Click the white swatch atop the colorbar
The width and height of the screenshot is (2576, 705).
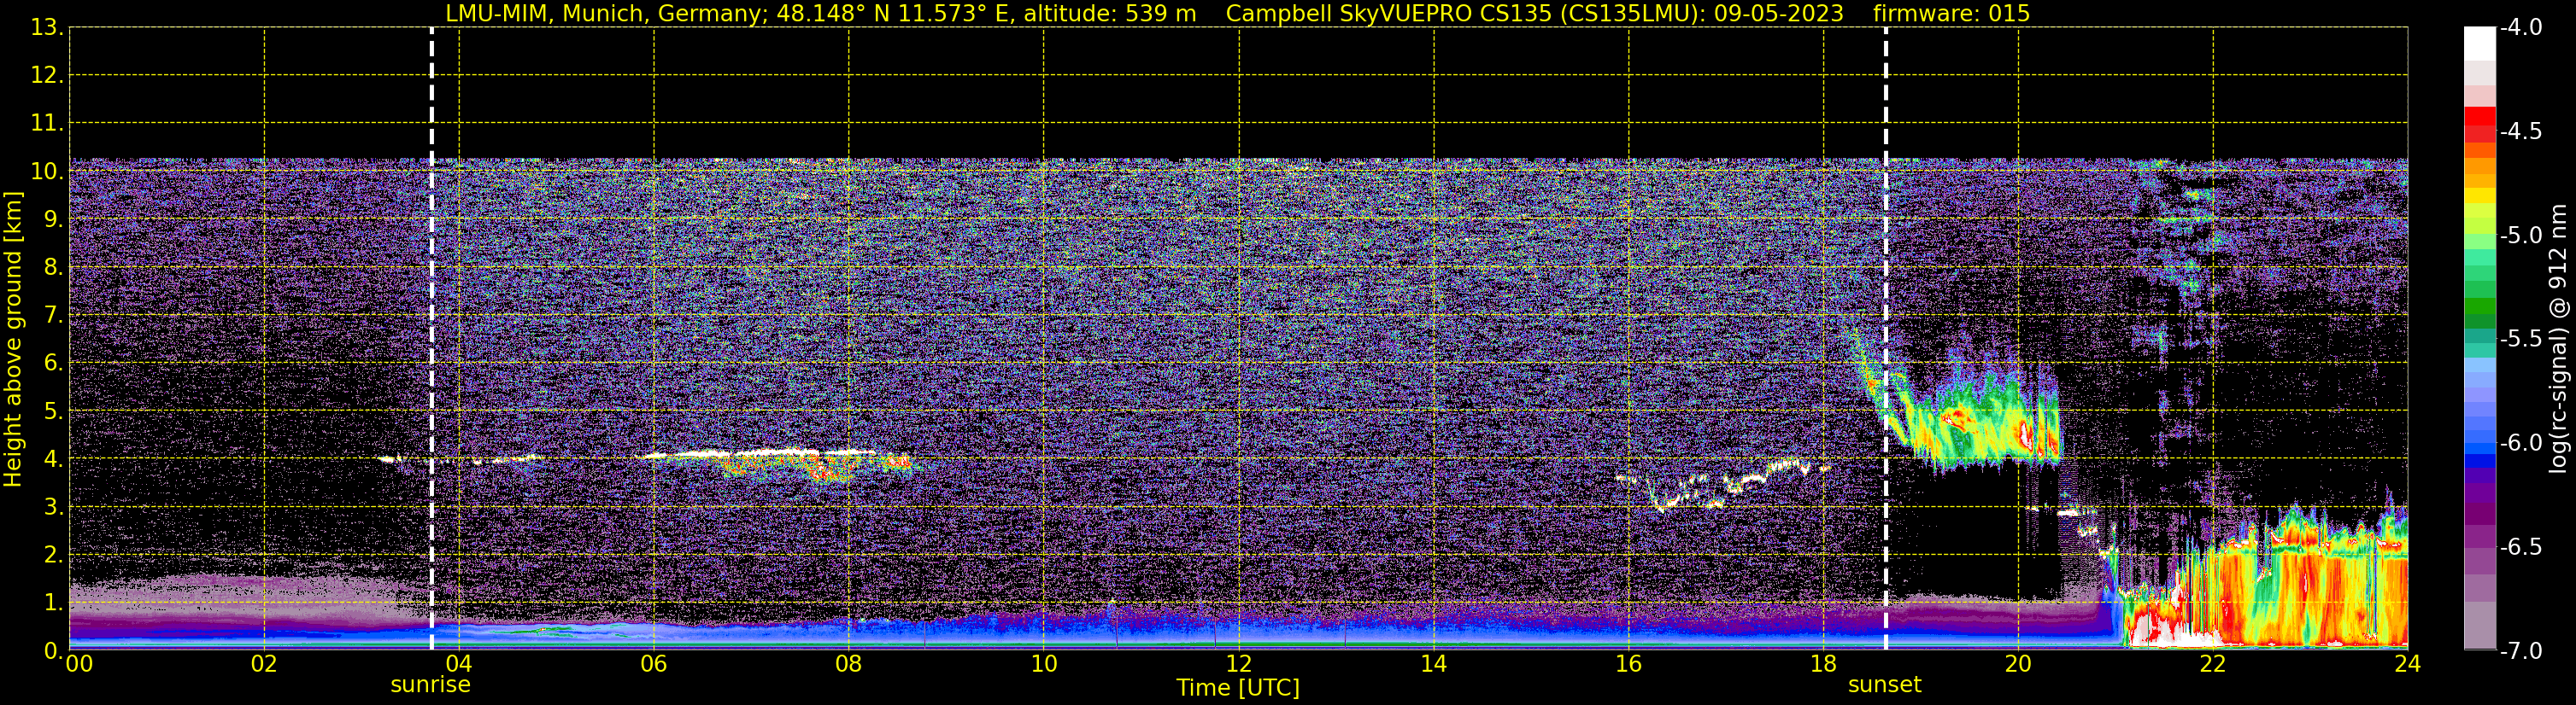coord(2480,44)
